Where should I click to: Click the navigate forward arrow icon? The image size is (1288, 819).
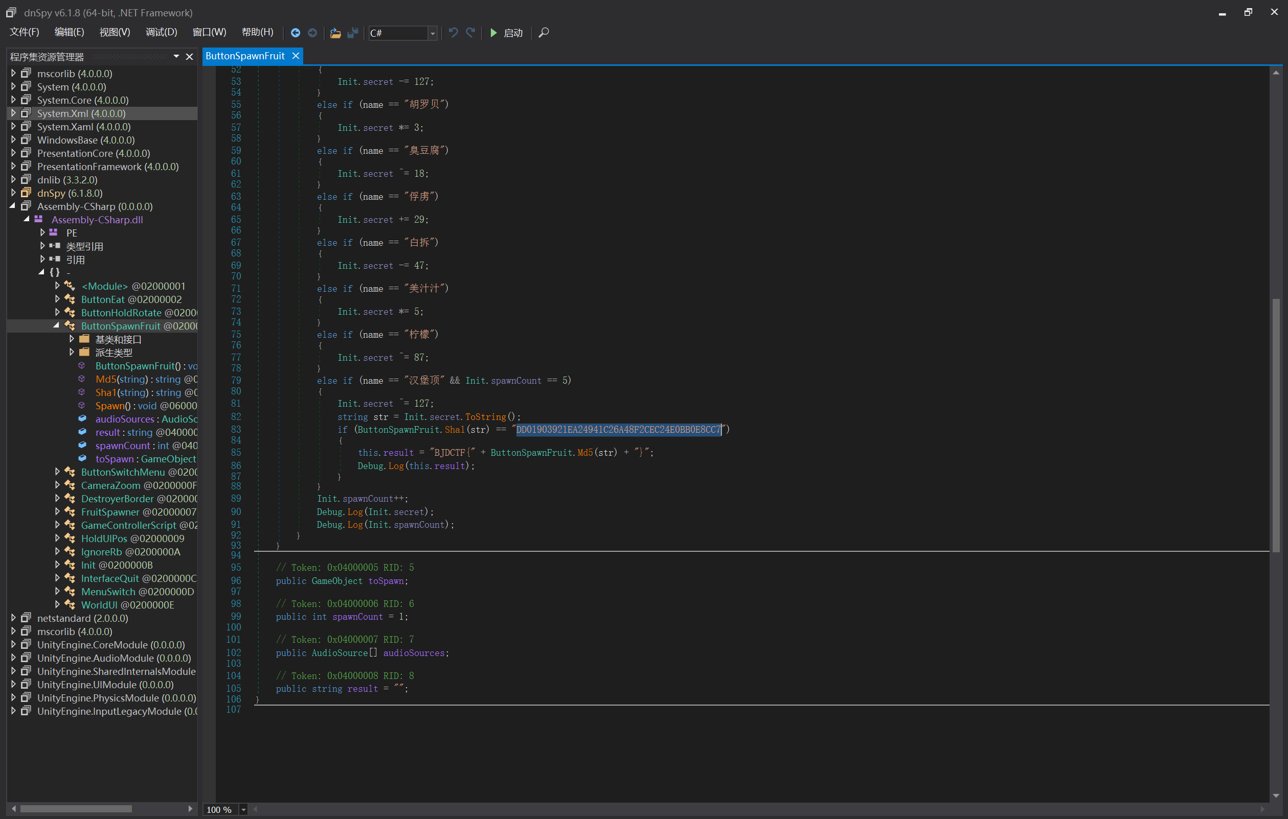[312, 33]
